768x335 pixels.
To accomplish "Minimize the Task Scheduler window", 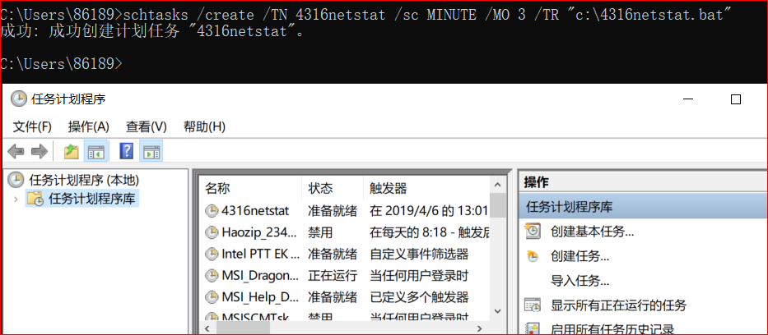I will pos(689,99).
